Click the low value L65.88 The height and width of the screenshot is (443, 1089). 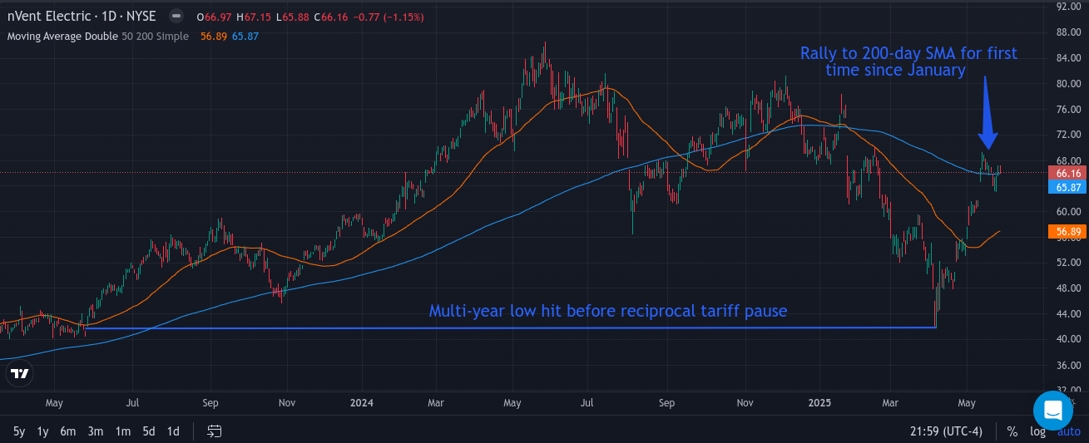point(291,16)
